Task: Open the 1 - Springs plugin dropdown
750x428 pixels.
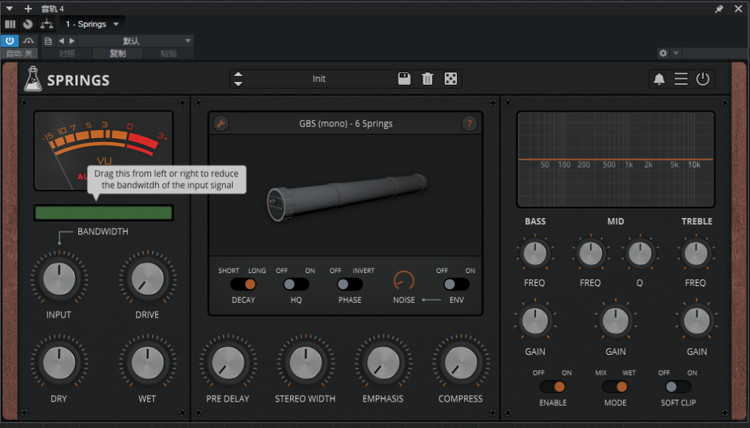Action: (92, 24)
